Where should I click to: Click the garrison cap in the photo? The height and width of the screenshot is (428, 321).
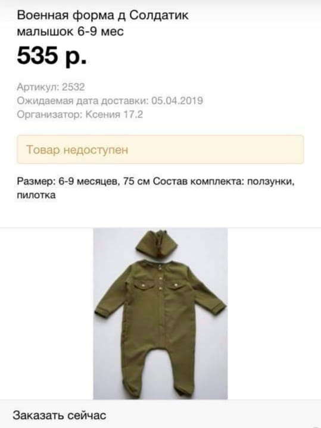pyautogui.click(x=156, y=242)
